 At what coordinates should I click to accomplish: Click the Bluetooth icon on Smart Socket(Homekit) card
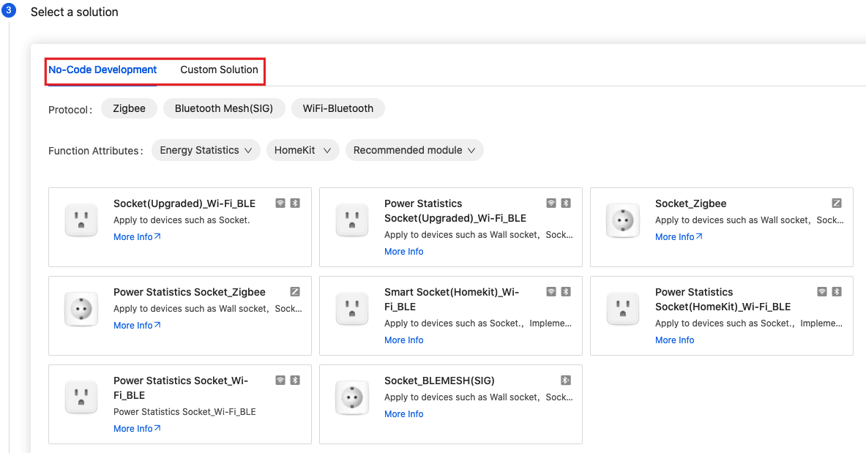click(565, 291)
